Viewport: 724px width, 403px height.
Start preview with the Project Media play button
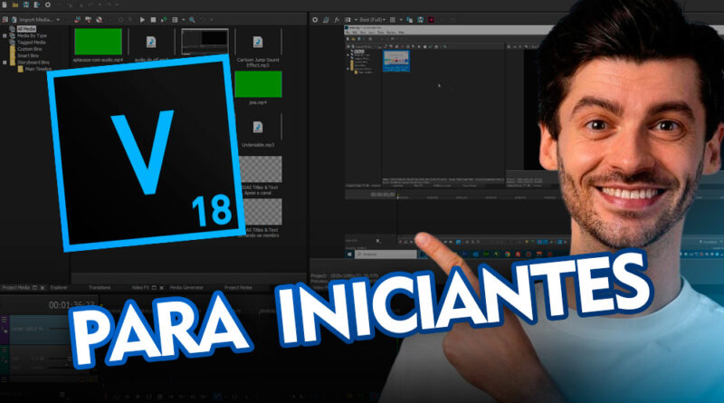[x=142, y=20]
